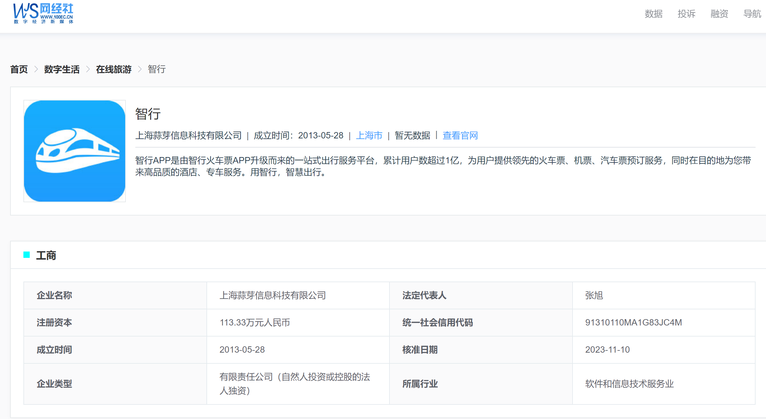
Task: Open 在线旅游 breadcrumb link
Action: pyautogui.click(x=113, y=69)
